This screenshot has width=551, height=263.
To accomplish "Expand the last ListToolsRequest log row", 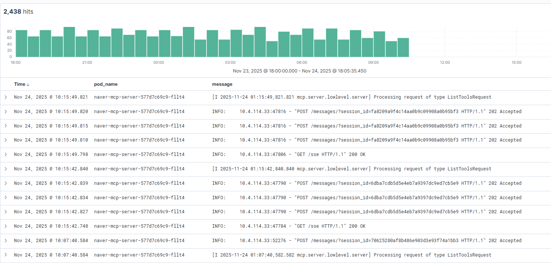I will tap(5, 255).
